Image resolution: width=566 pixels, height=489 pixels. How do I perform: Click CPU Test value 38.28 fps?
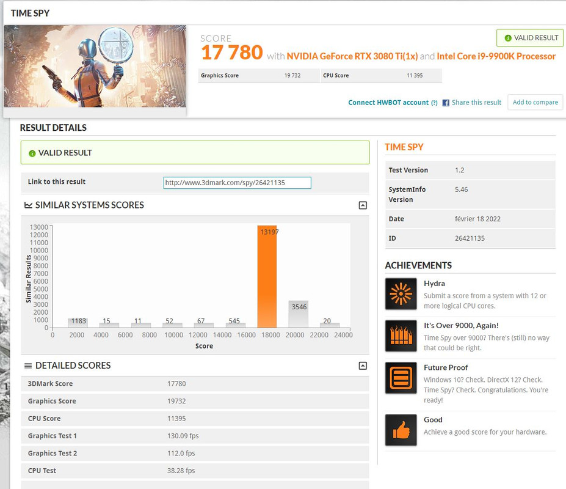181,471
